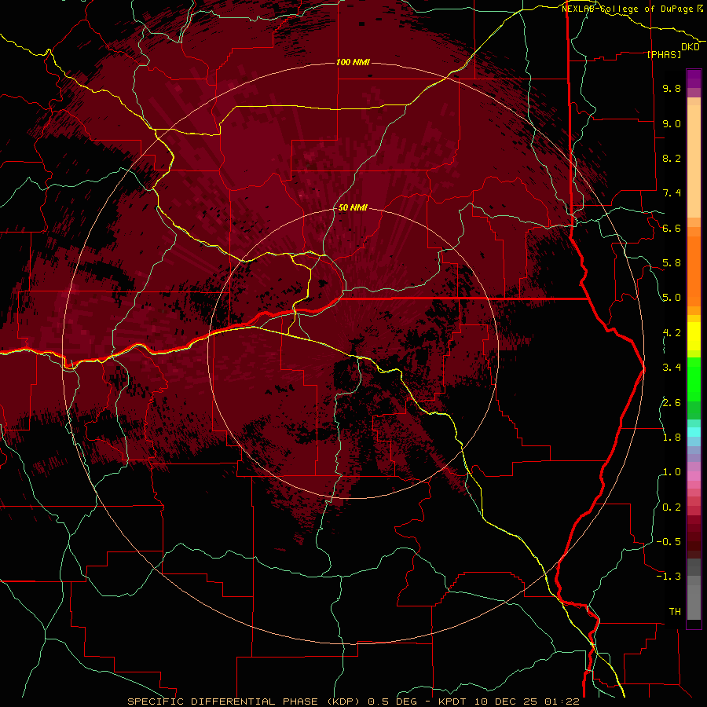Screen dimensions: 707x707
Task: Click the 8.2 value on the color scale
Action: point(672,158)
